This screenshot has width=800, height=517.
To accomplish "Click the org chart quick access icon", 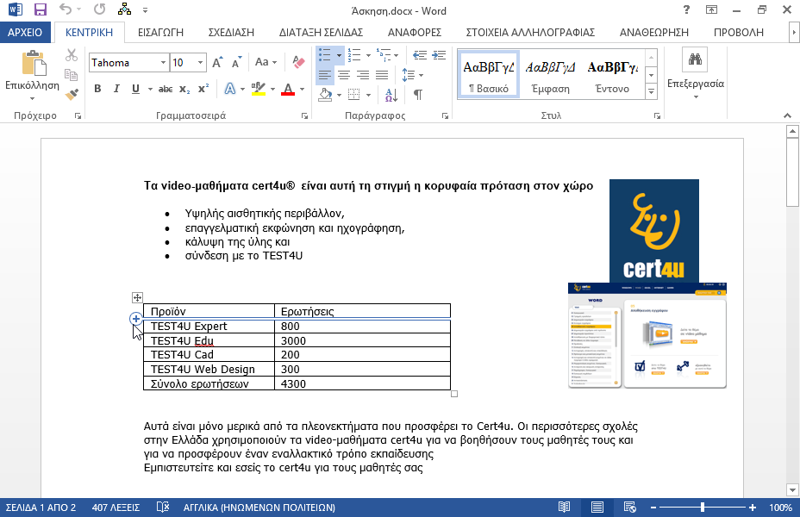I will click(x=124, y=9).
